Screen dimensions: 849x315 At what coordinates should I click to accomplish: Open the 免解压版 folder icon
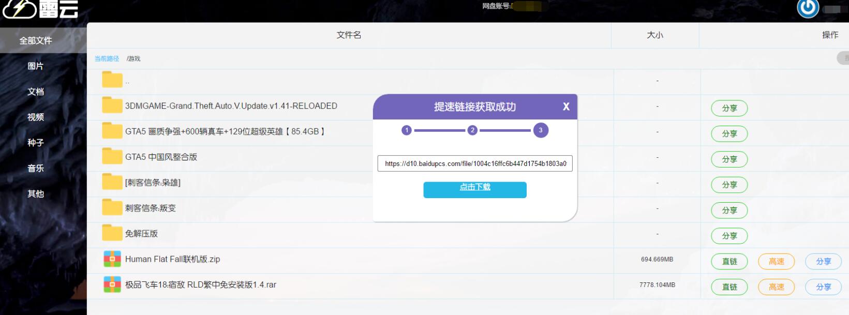(112, 233)
